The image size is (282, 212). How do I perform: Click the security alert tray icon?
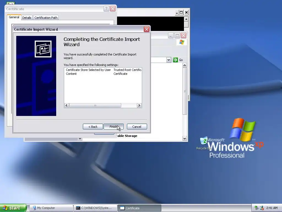coord(262,208)
